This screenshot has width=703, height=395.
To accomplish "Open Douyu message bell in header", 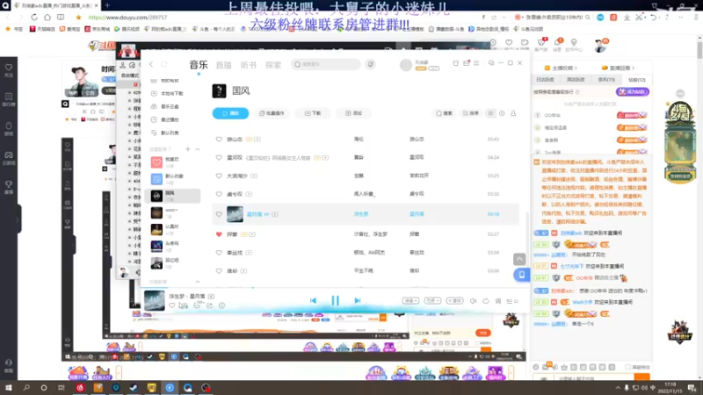I will (x=557, y=43).
